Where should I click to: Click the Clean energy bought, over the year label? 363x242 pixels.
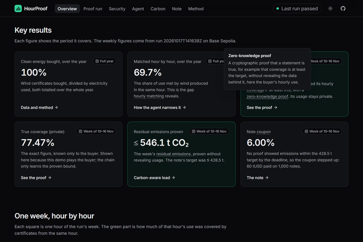pos(54,62)
